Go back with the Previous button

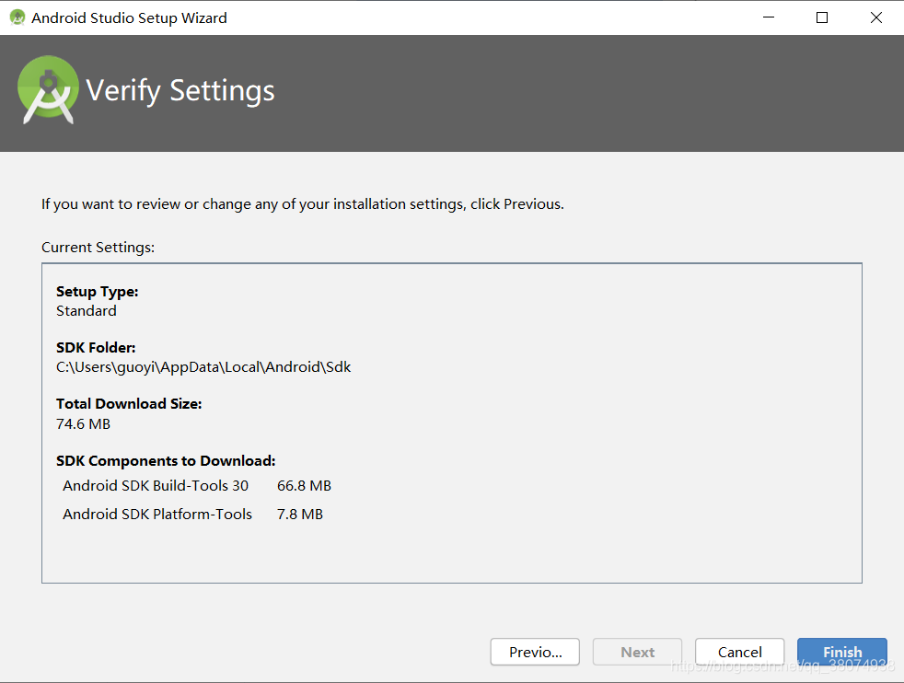pos(535,652)
